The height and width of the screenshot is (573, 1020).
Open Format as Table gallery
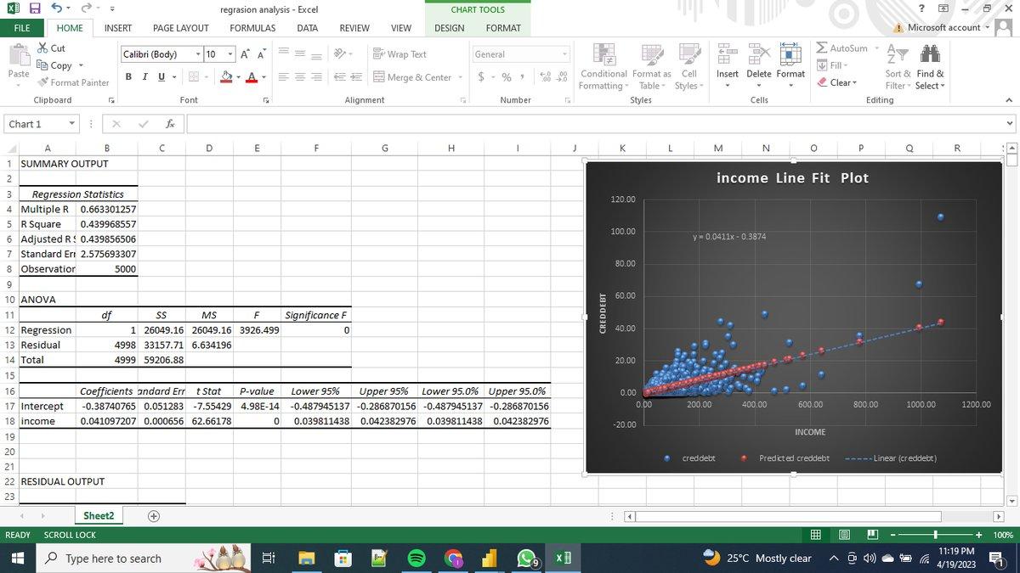click(651, 66)
